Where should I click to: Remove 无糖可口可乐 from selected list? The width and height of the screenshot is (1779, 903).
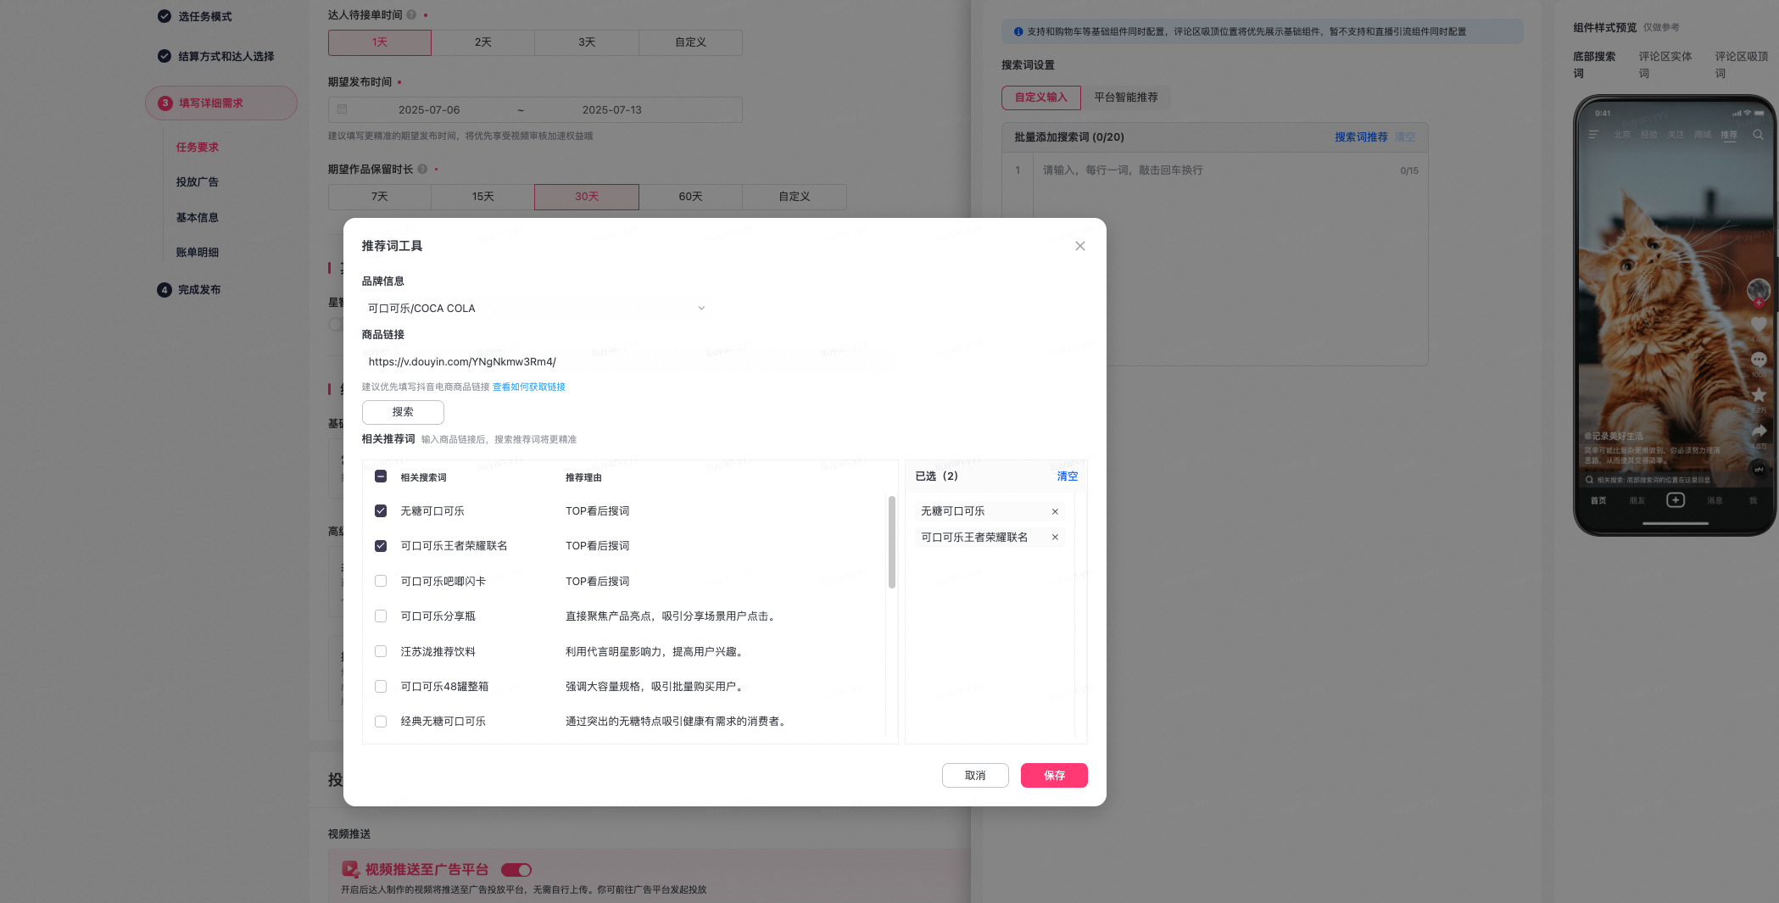click(1055, 511)
